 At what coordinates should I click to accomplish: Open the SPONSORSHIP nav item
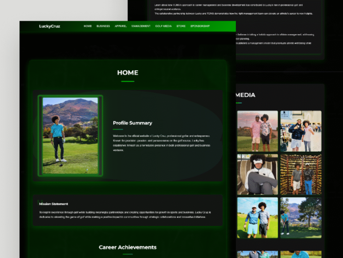pyautogui.click(x=200, y=26)
